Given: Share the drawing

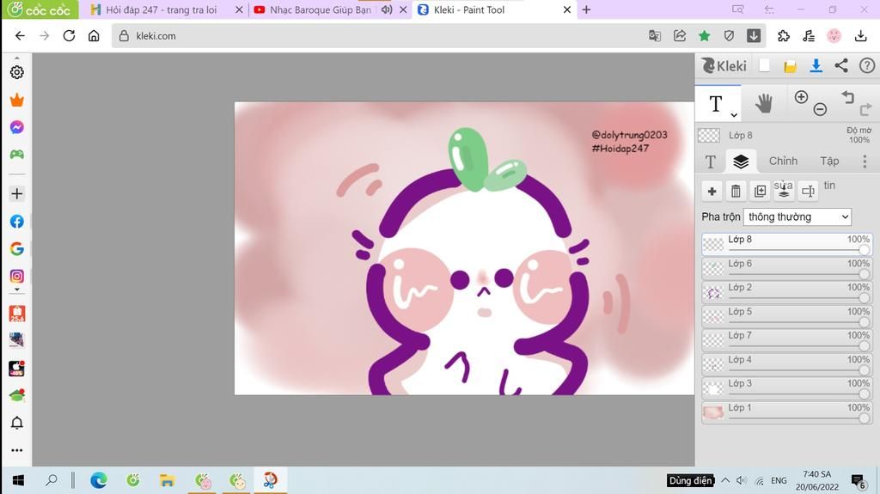Looking at the screenshot, I should (841, 65).
